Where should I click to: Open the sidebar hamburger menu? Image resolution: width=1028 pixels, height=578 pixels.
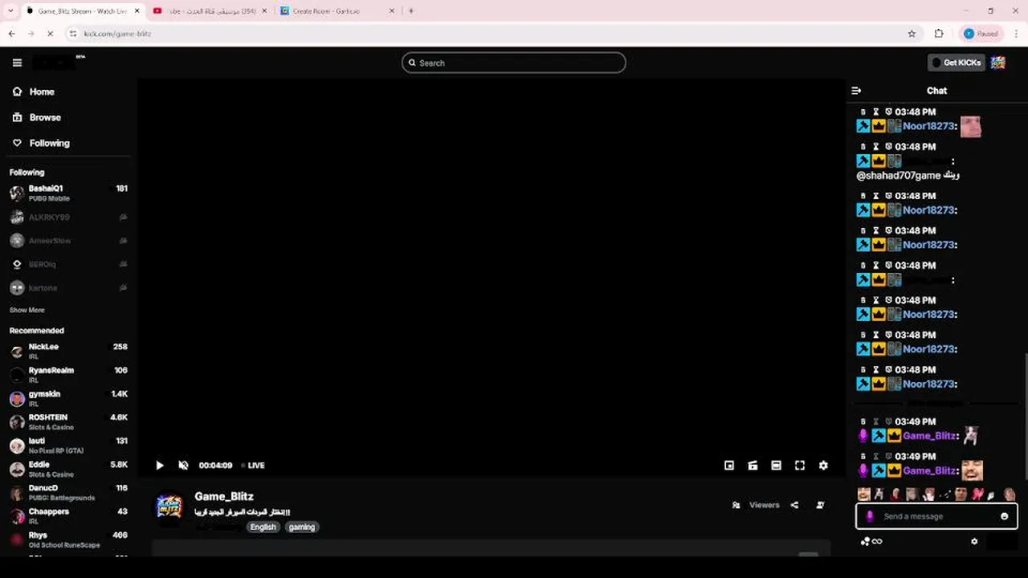pos(17,63)
